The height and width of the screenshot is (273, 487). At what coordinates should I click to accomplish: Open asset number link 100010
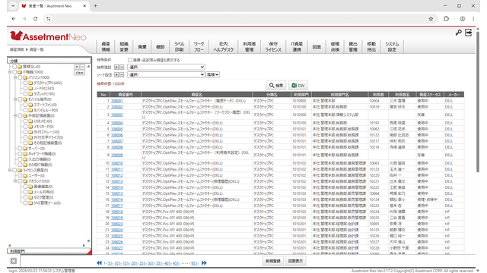pyautogui.click(x=116, y=163)
